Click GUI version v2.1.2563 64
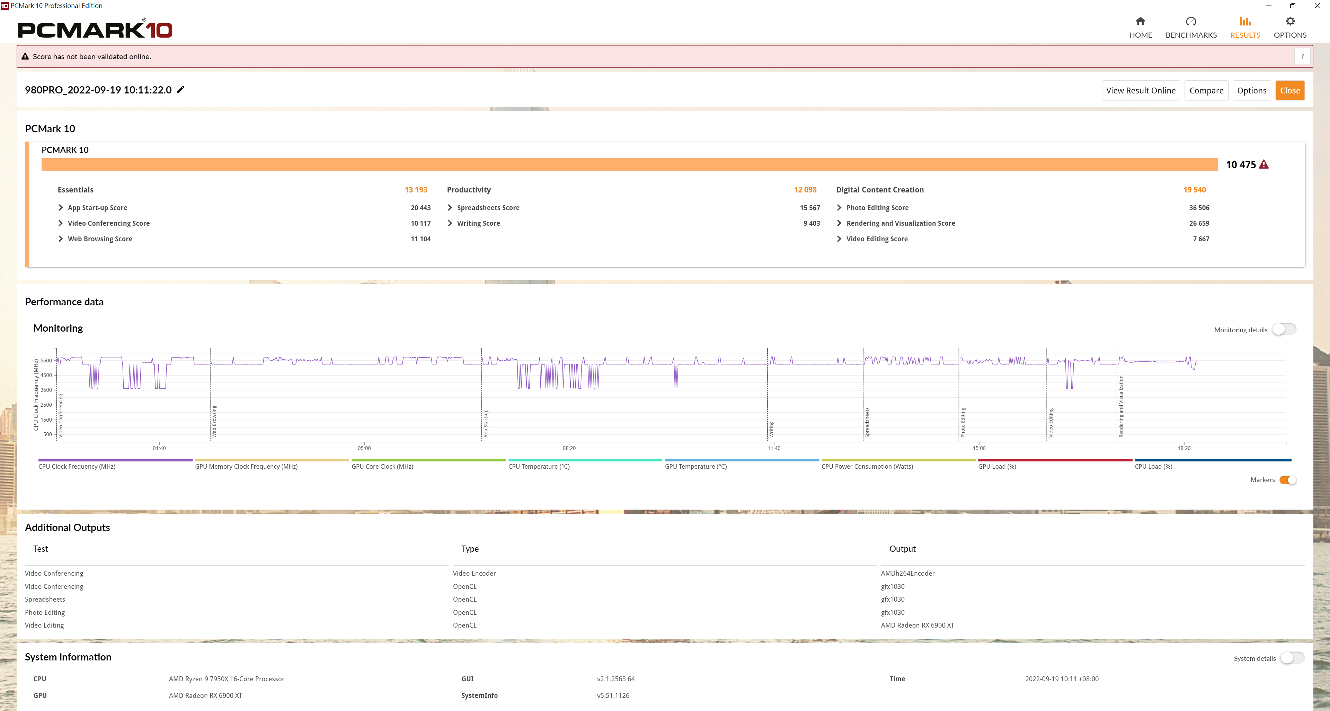 coord(615,678)
